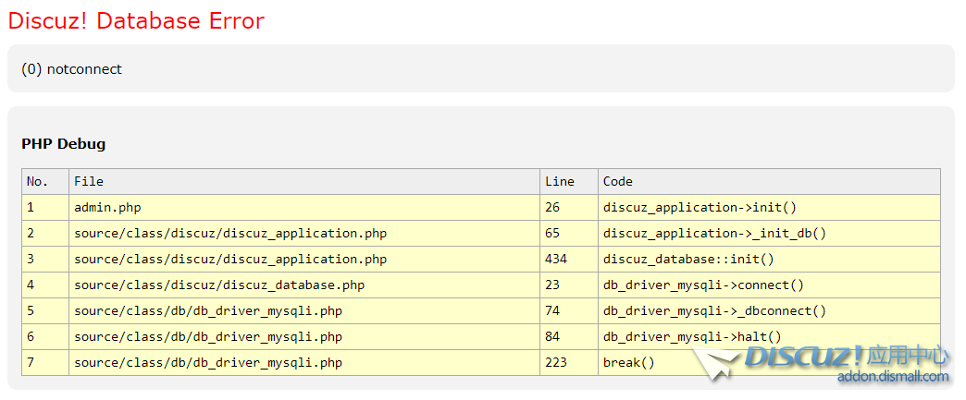The image size is (966, 400).
Task: Click the discuz_application->_init_db() code cell
Action: [714, 234]
